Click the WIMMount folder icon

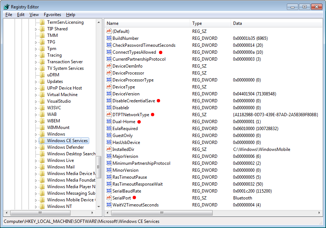click(x=42, y=128)
